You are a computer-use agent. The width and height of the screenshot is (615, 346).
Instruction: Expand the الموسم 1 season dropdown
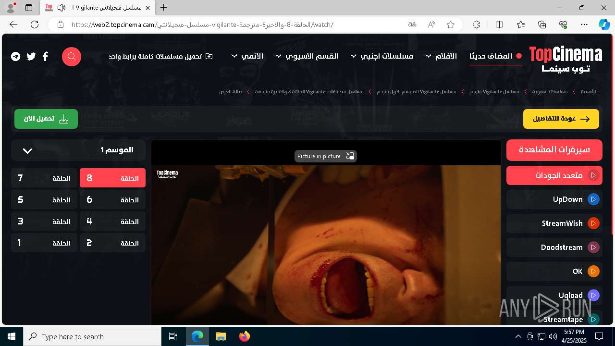(x=78, y=150)
